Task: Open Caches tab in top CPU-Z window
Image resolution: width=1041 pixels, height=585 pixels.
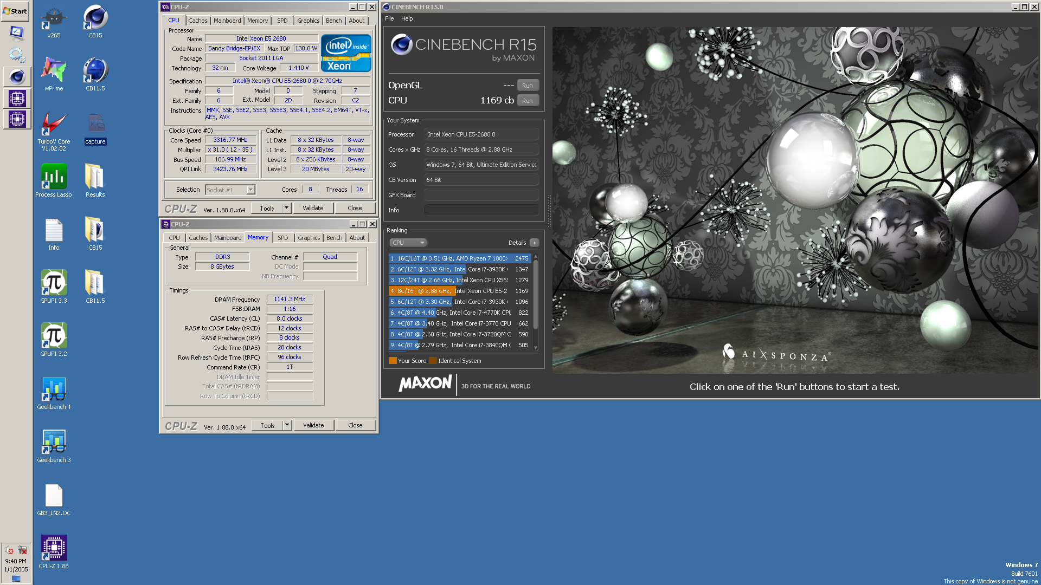Action: click(198, 21)
